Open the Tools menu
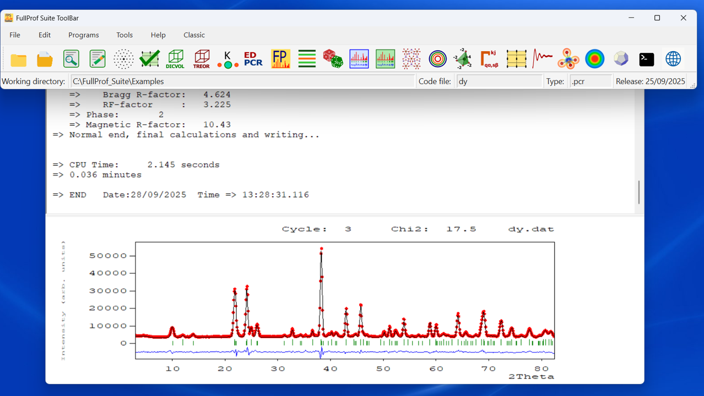Screen dimensions: 704x396 [124, 35]
